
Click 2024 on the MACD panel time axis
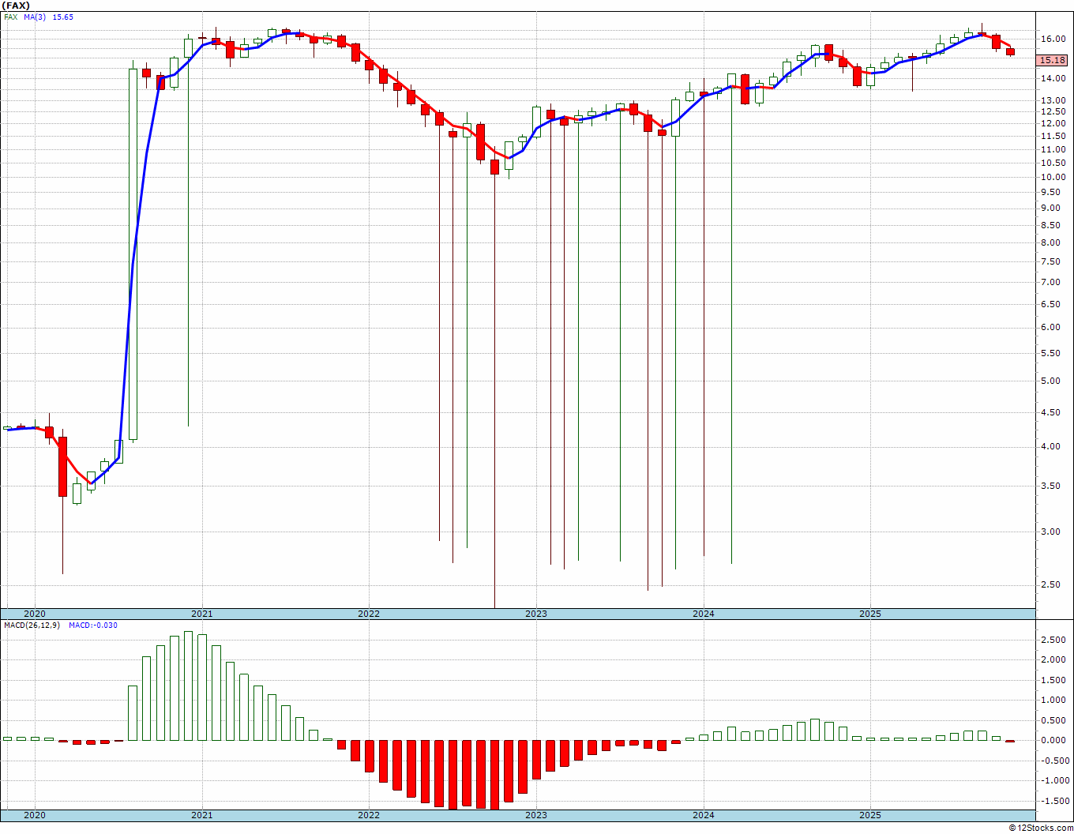704,815
